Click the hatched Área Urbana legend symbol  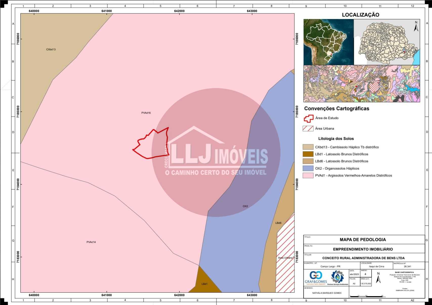(x=308, y=128)
